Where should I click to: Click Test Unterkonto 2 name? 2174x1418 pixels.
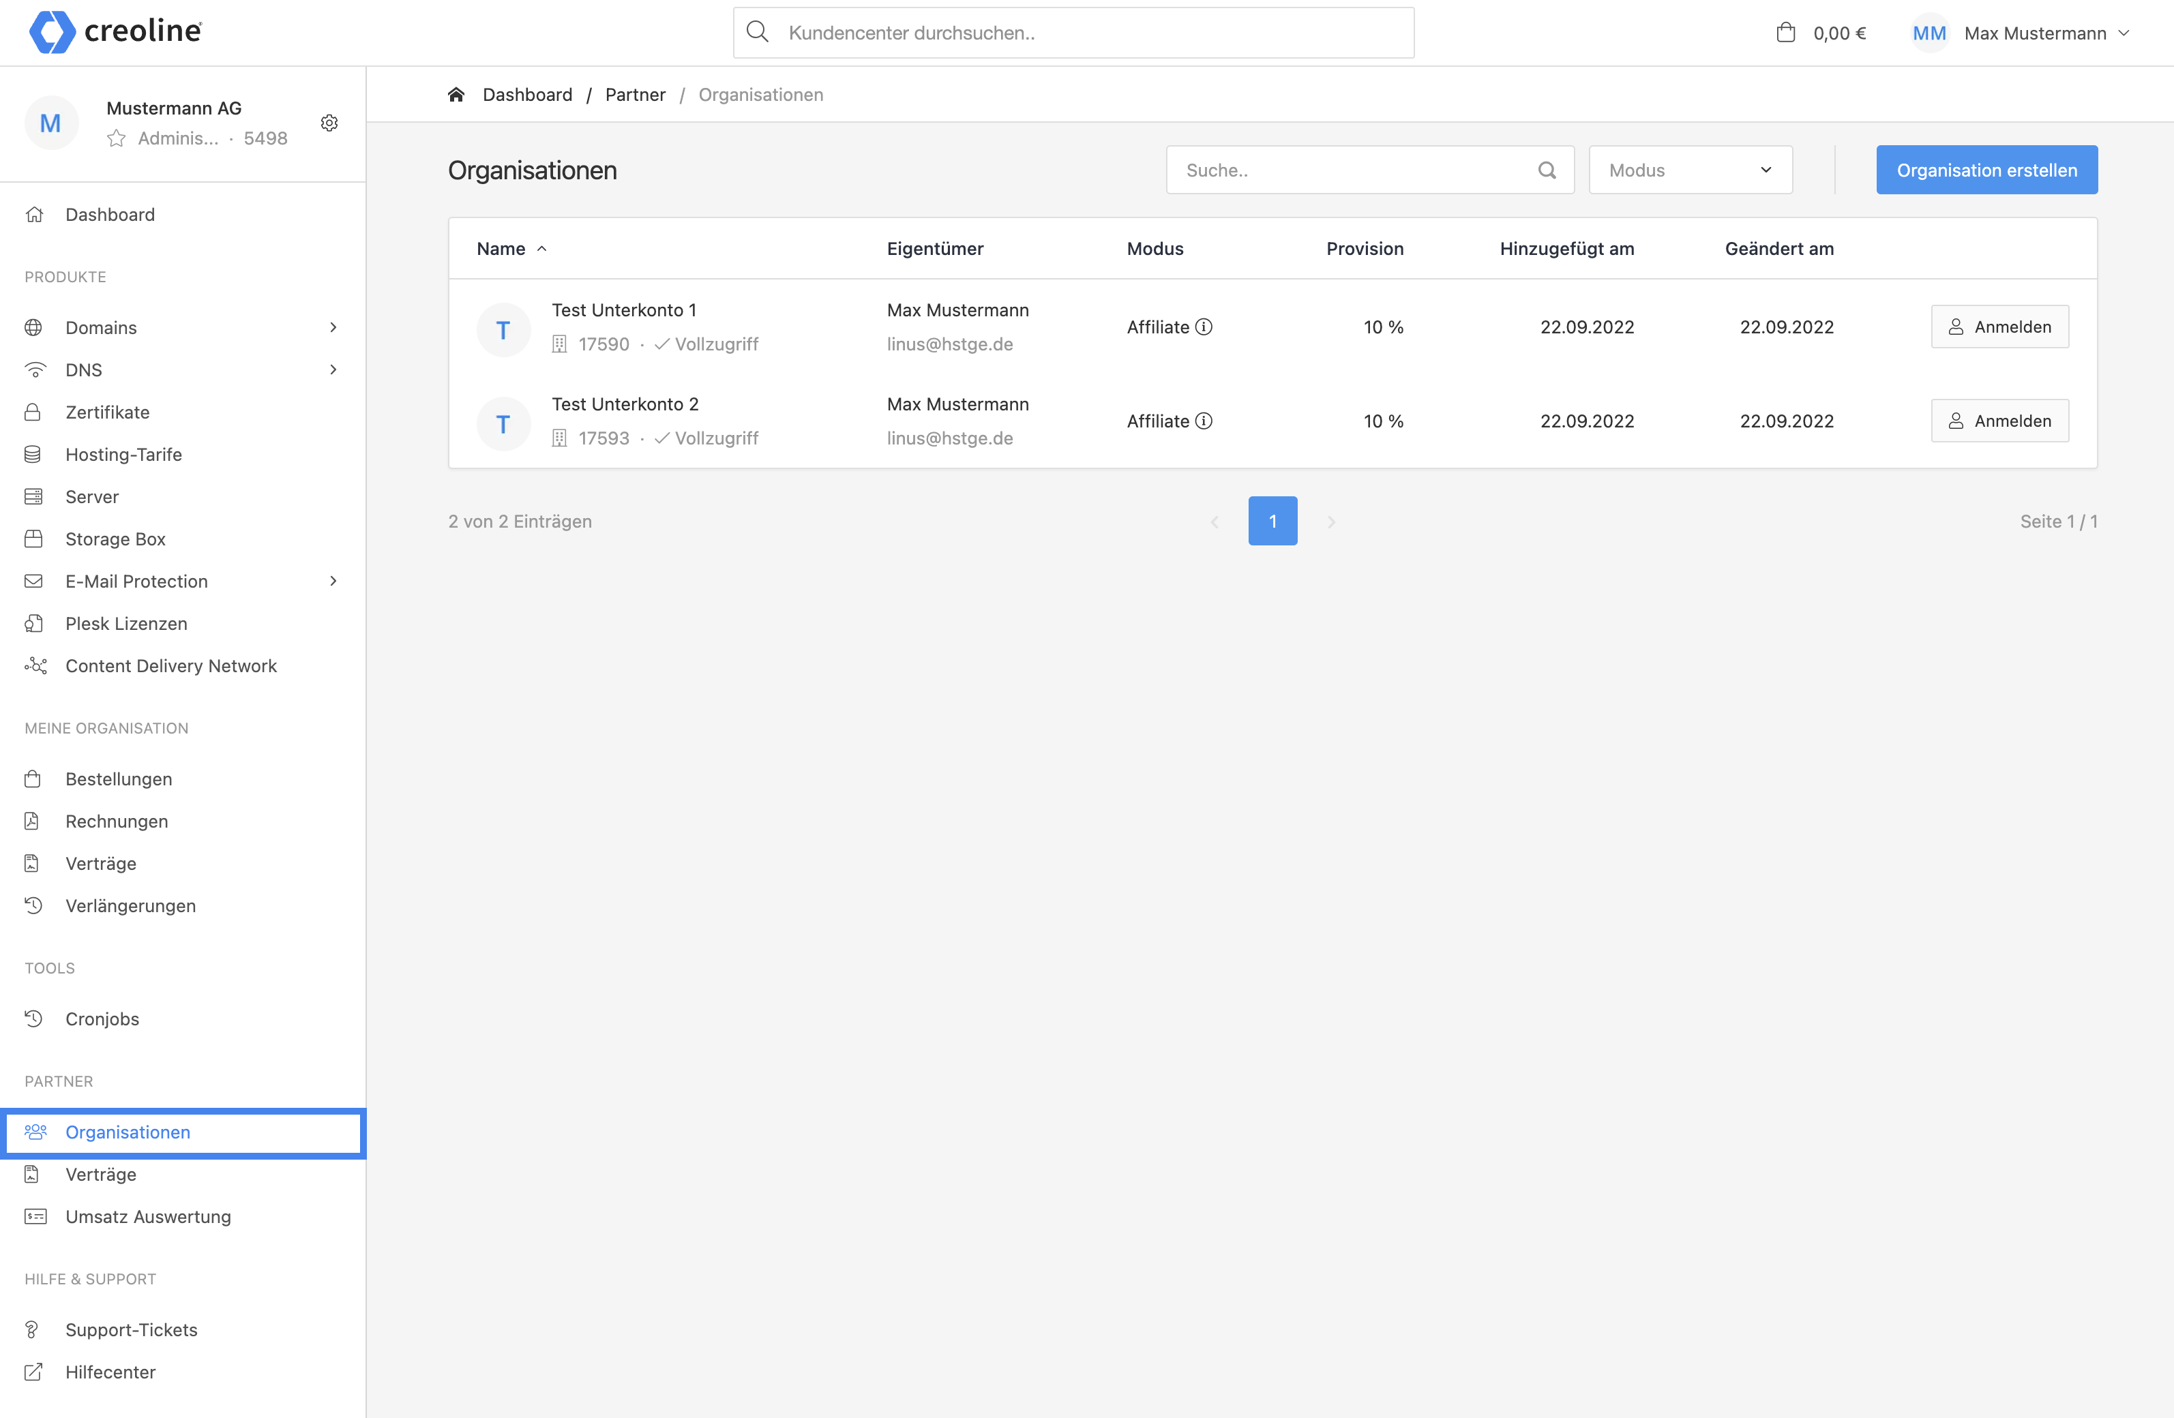point(625,404)
